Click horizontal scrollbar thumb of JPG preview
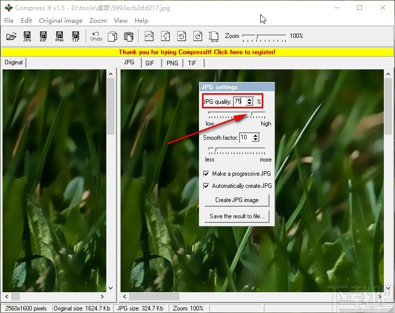The width and height of the screenshot is (395, 313). pos(154,297)
